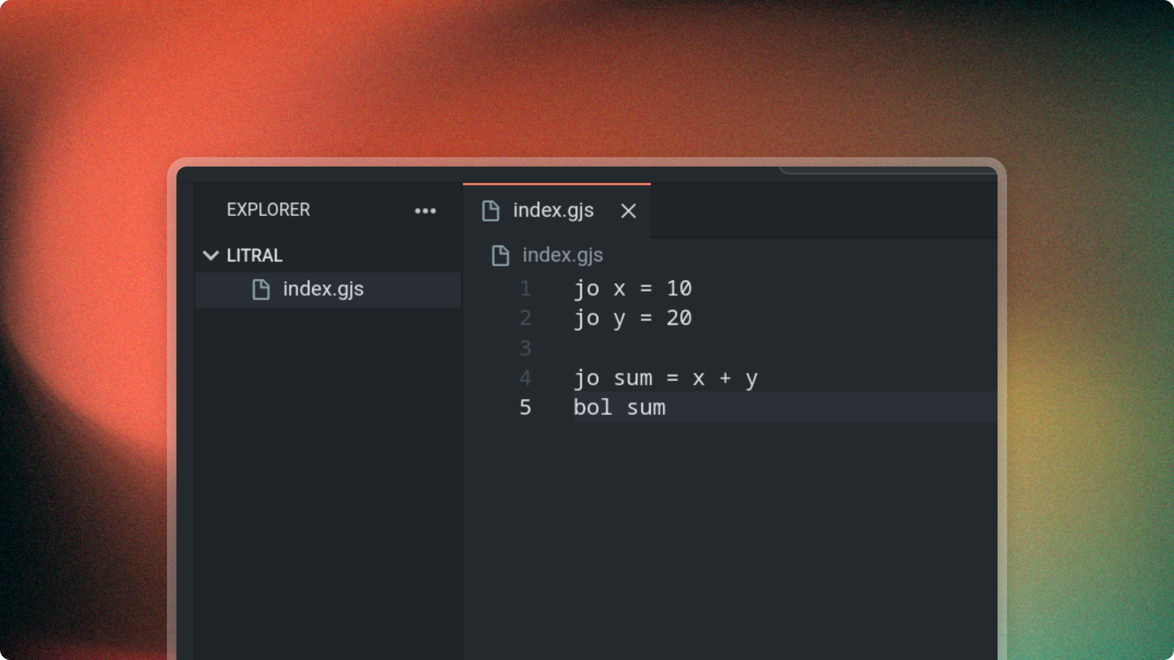The image size is (1174, 660).
Task: Open the index.gjs breadcrumb dropdown
Action: tap(563, 256)
